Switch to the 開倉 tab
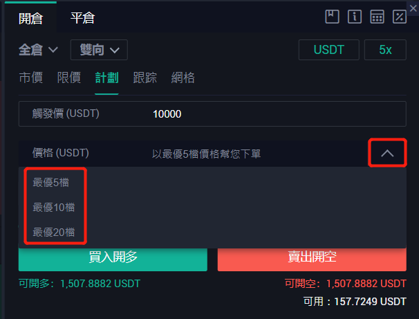 pos(30,18)
